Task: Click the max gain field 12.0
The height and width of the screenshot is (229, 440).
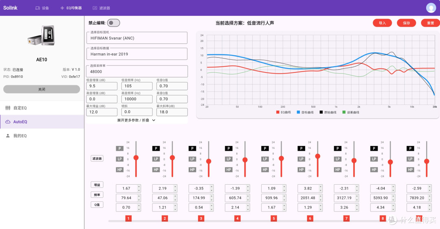Action: click(x=102, y=112)
